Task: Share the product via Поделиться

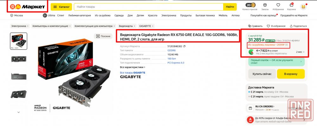Action: [x=298, y=26]
